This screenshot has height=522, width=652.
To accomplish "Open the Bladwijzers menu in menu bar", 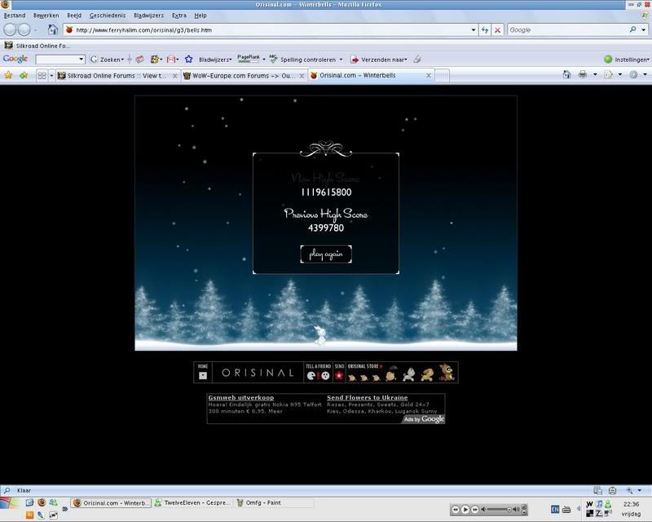I will click(x=148, y=15).
